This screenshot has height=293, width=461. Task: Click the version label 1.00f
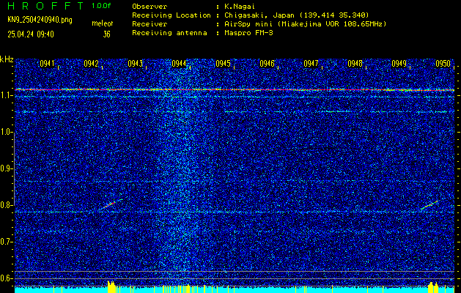(x=101, y=6)
